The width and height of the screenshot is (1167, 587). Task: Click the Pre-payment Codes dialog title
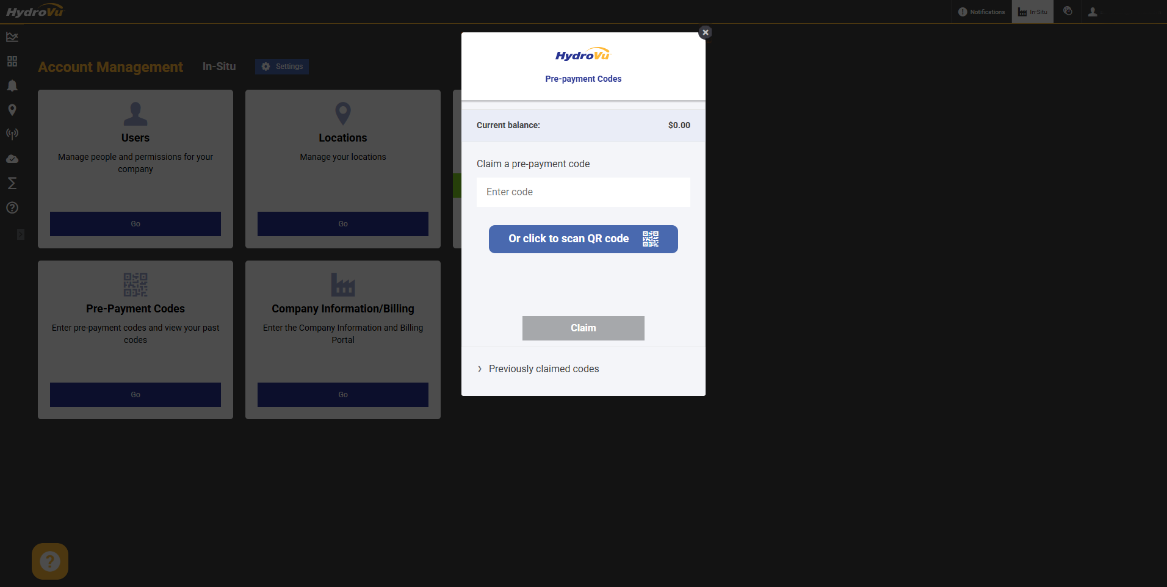(583, 79)
